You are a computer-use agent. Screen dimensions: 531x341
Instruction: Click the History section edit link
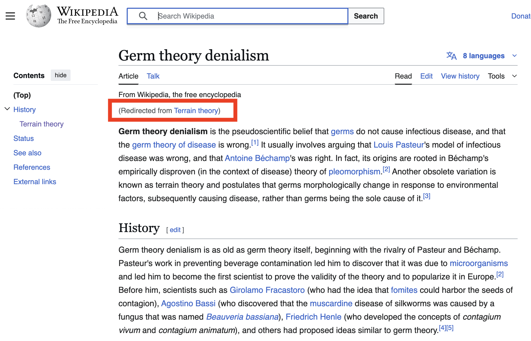tap(175, 230)
